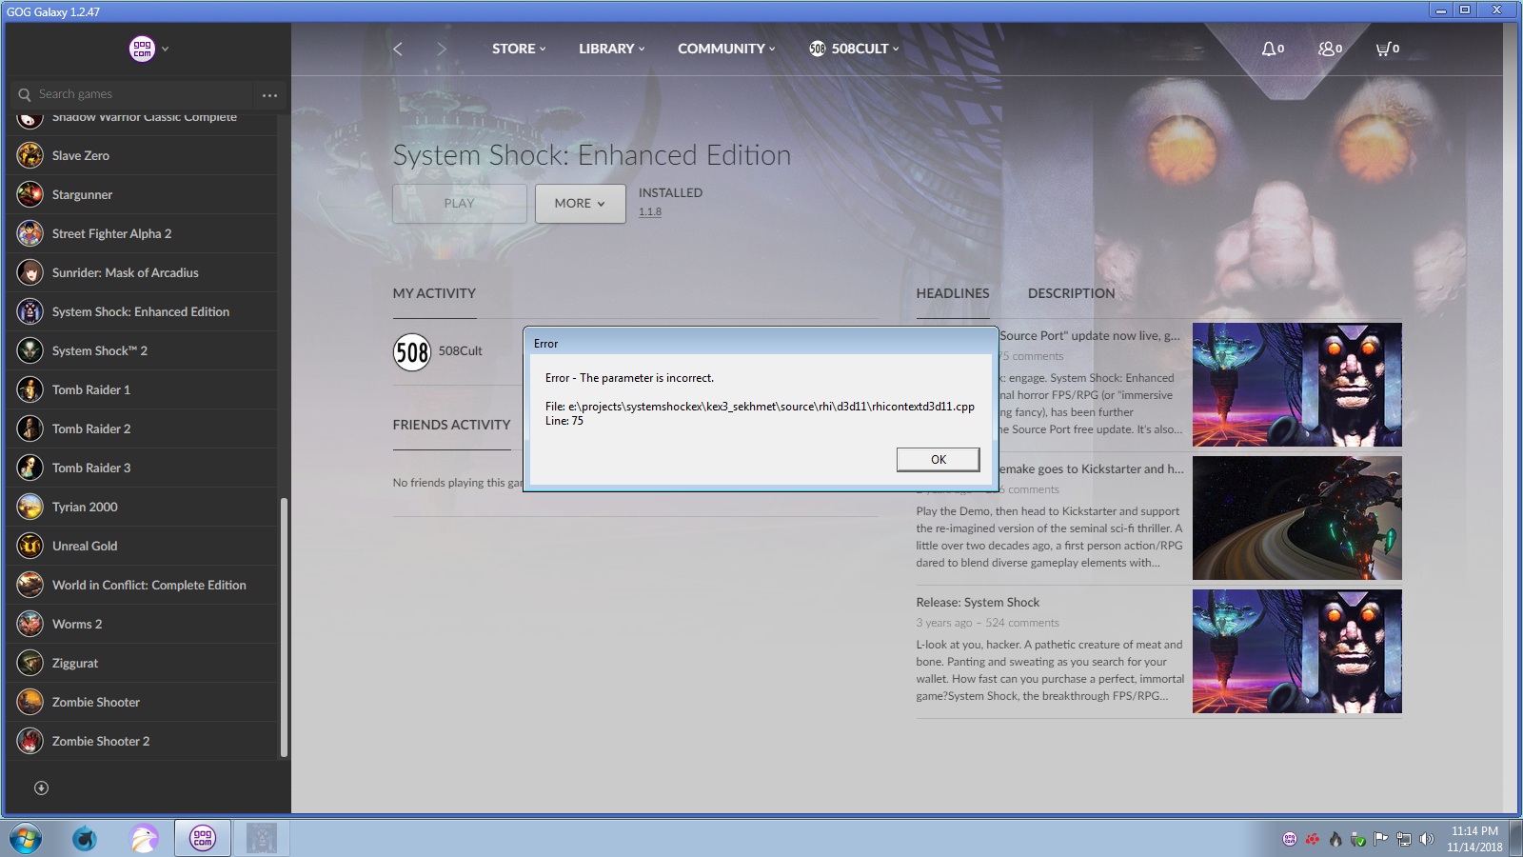The height and width of the screenshot is (857, 1523).
Task: Open the 508CULT profile menu
Action: click(854, 49)
